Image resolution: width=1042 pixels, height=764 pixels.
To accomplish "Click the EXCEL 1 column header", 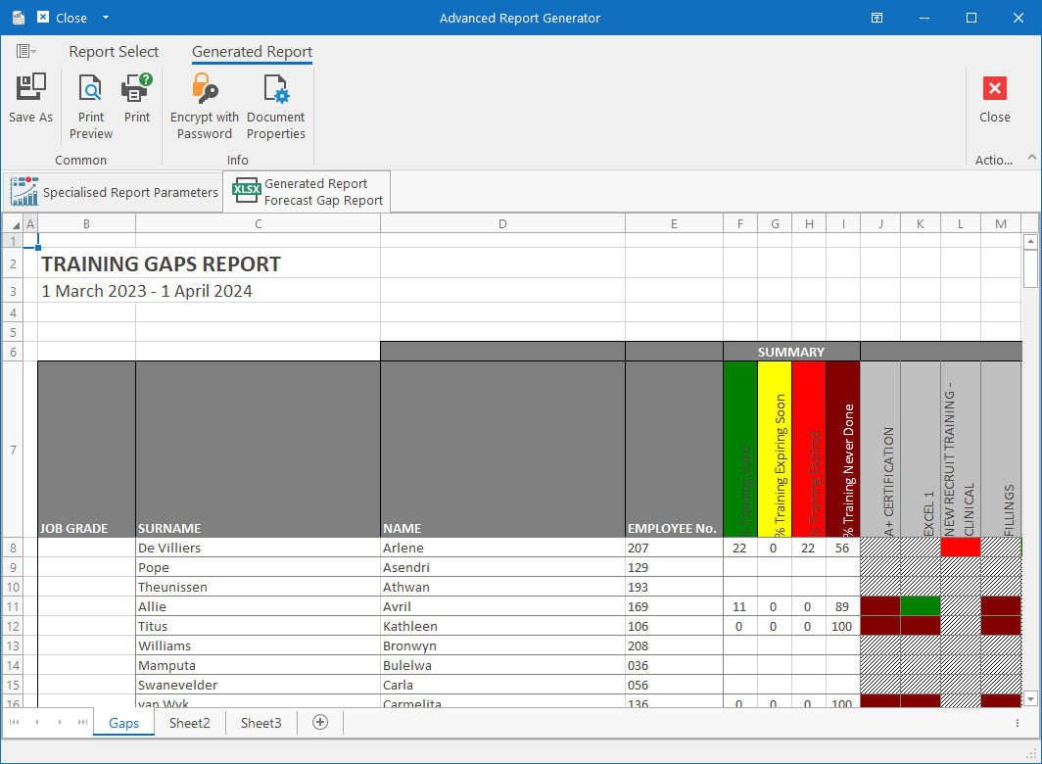I will click(x=921, y=450).
